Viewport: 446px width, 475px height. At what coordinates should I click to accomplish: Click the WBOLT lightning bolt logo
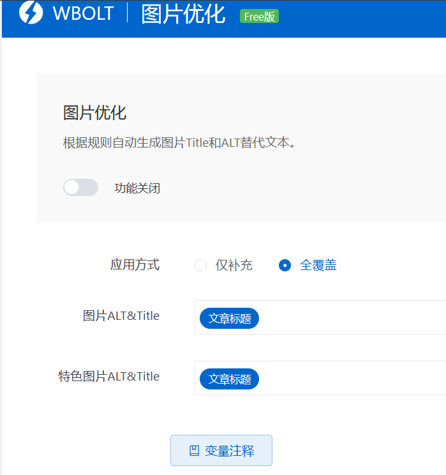pos(31,13)
